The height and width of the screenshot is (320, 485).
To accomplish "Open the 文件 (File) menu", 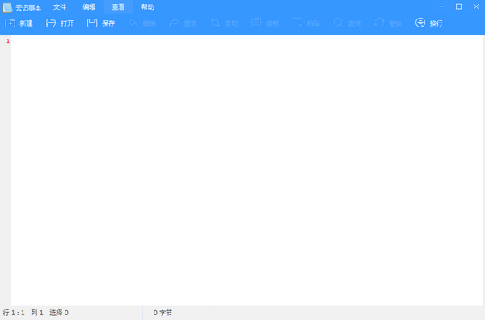I will click(x=60, y=6).
